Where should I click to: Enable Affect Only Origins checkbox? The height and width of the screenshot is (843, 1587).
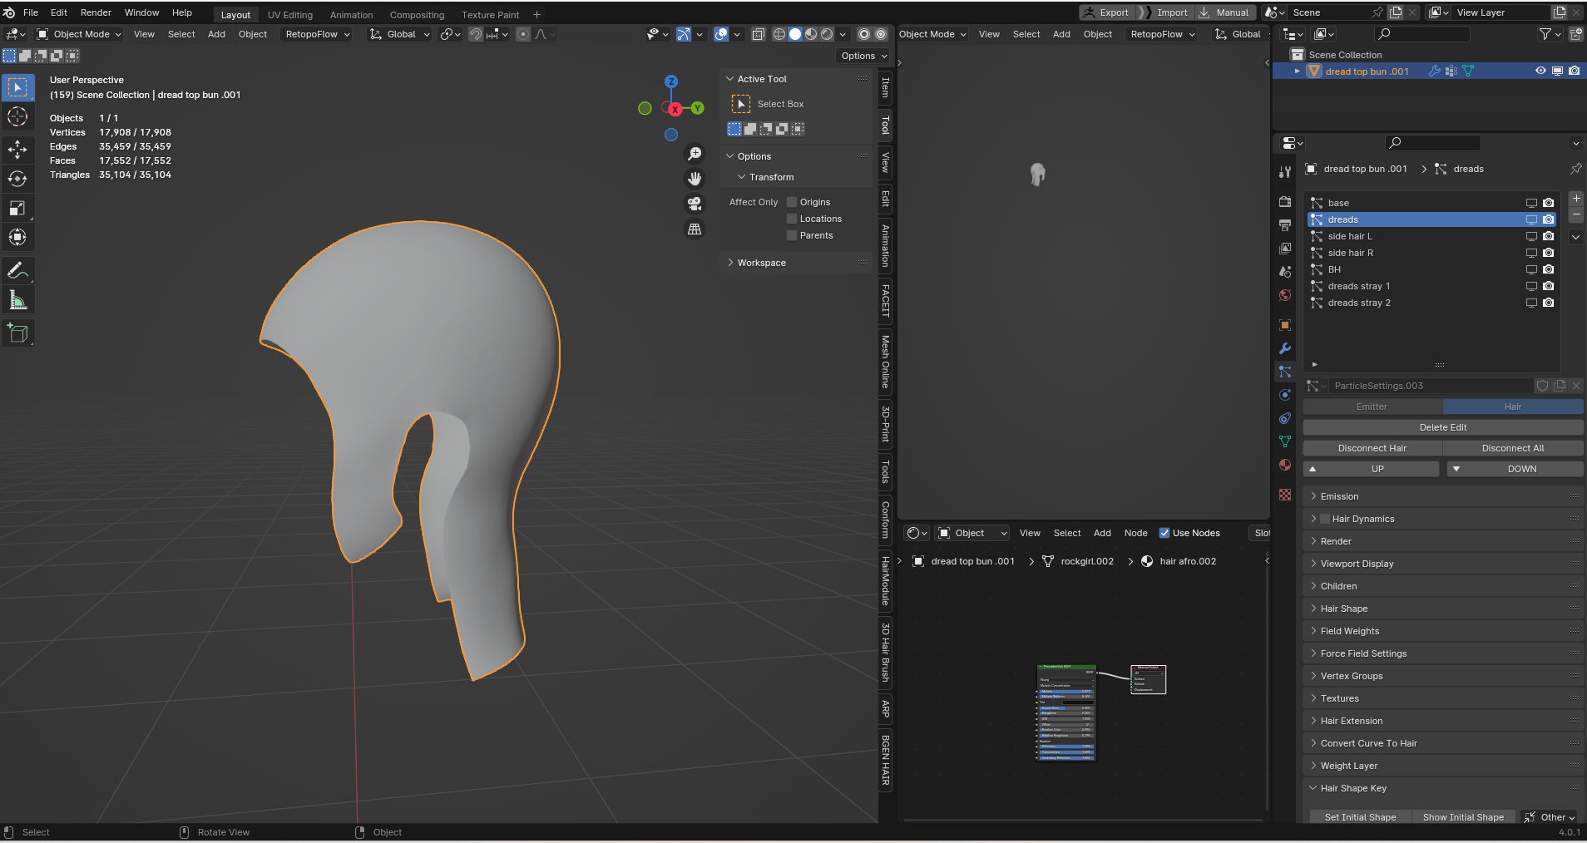click(x=792, y=202)
